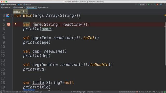Switch to the NullSafety.kt tab
166x93 pixels.
click(x=44, y=7)
